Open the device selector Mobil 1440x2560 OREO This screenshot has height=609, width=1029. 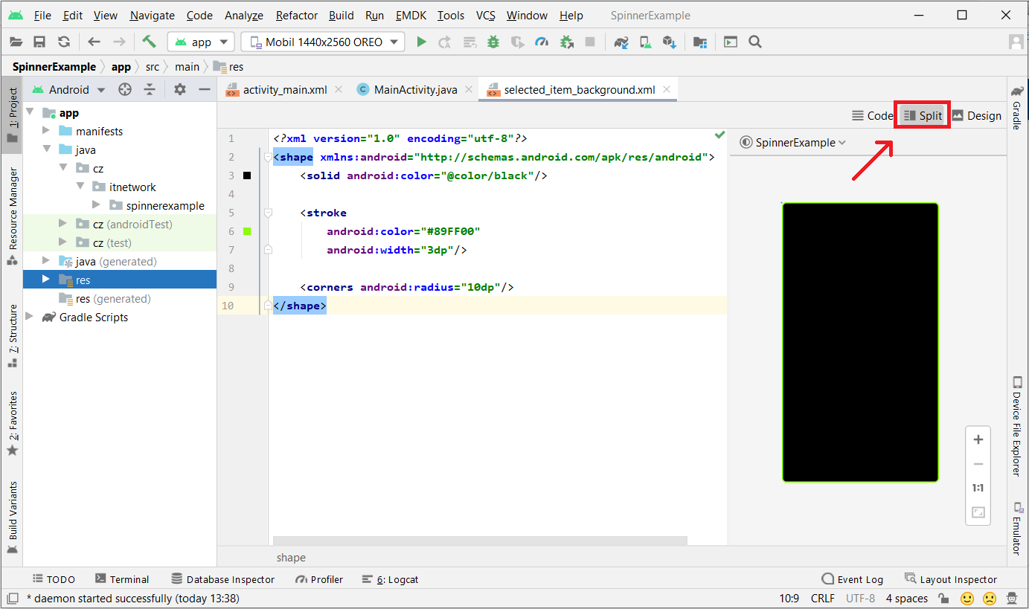pos(323,42)
